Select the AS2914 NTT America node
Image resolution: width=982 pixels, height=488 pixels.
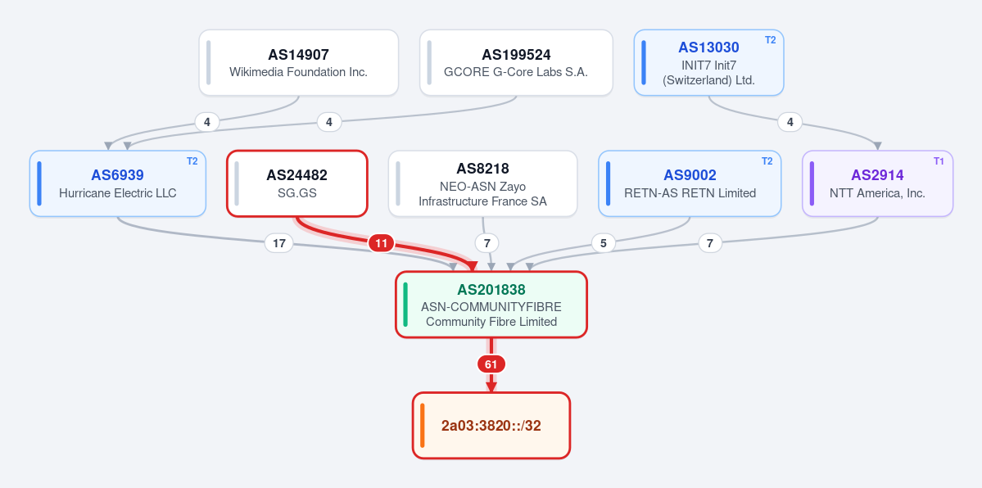click(x=877, y=183)
